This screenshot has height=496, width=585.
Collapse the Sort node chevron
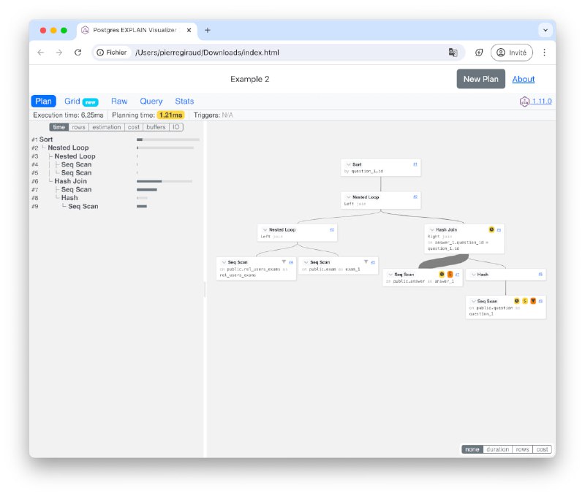point(349,164)
